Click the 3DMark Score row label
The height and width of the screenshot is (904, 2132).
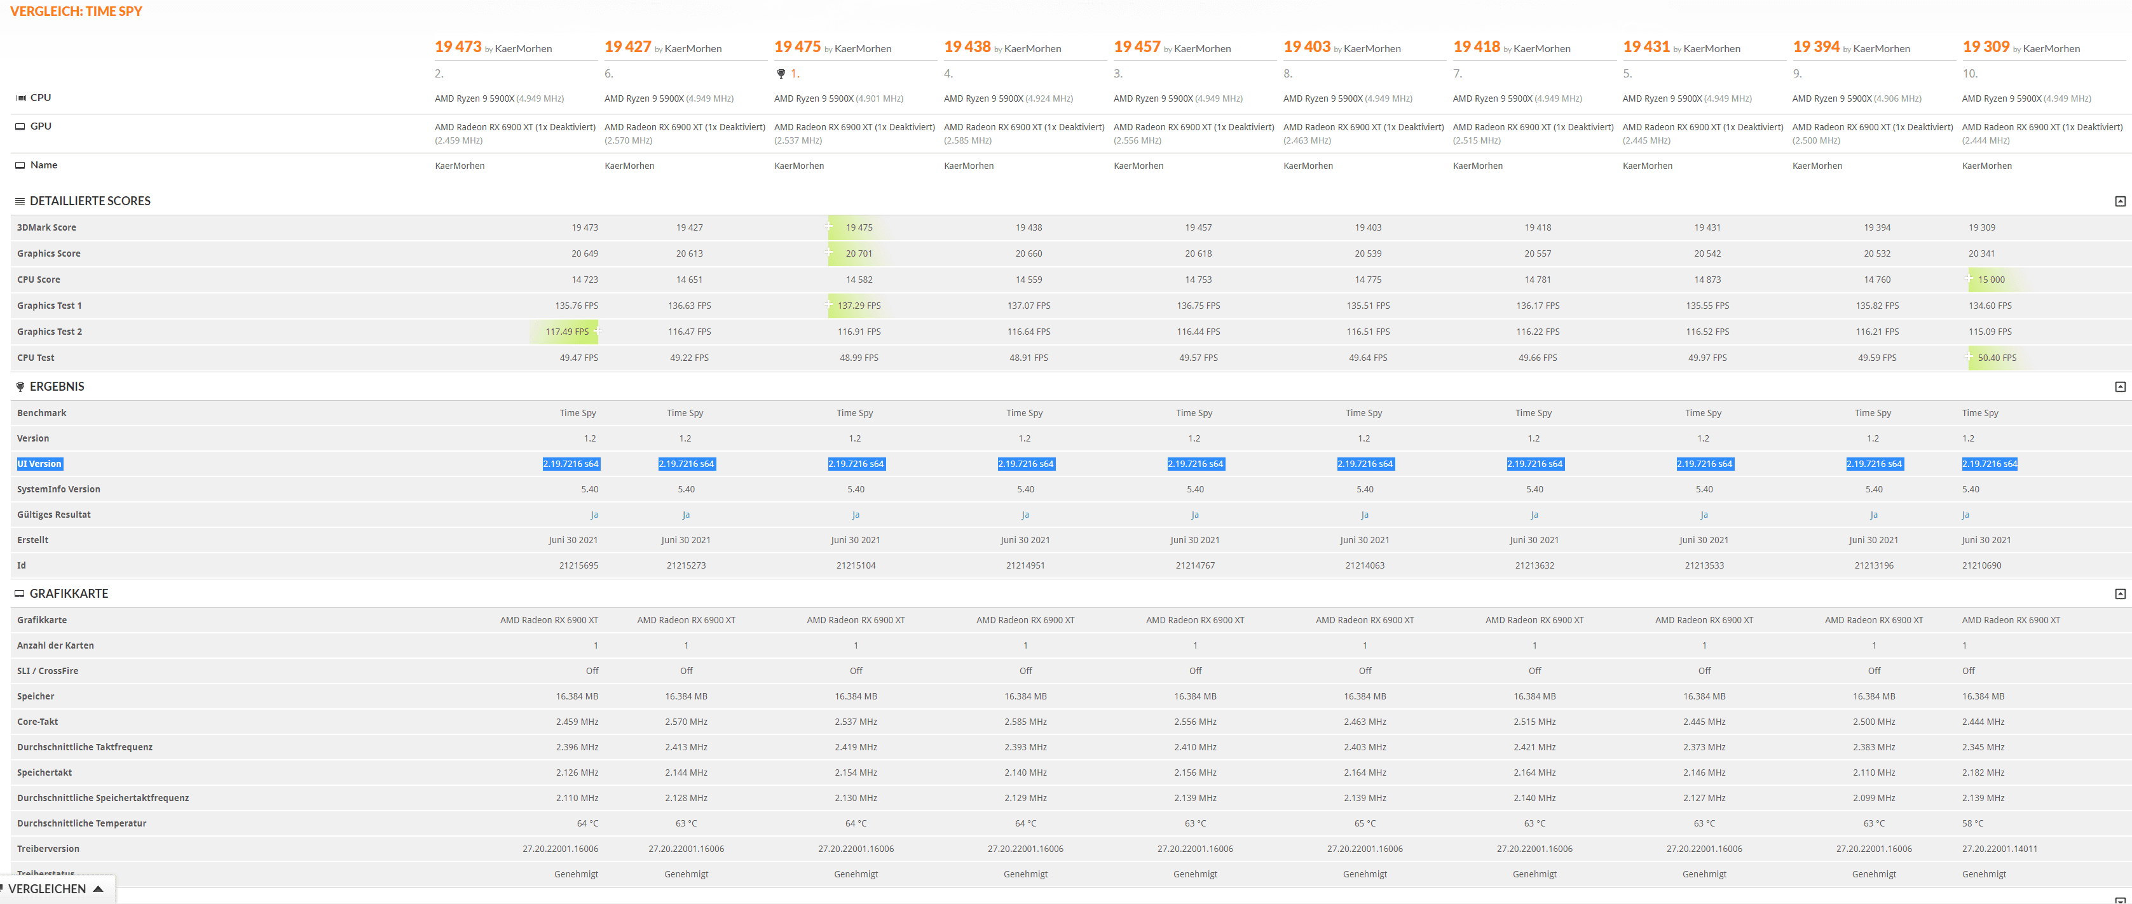coord(46,228)
